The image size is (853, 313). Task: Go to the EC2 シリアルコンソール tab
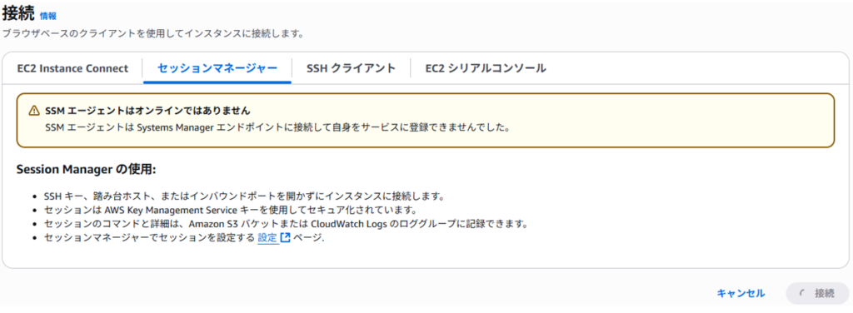pyautogui.click(x=486, y=68)
